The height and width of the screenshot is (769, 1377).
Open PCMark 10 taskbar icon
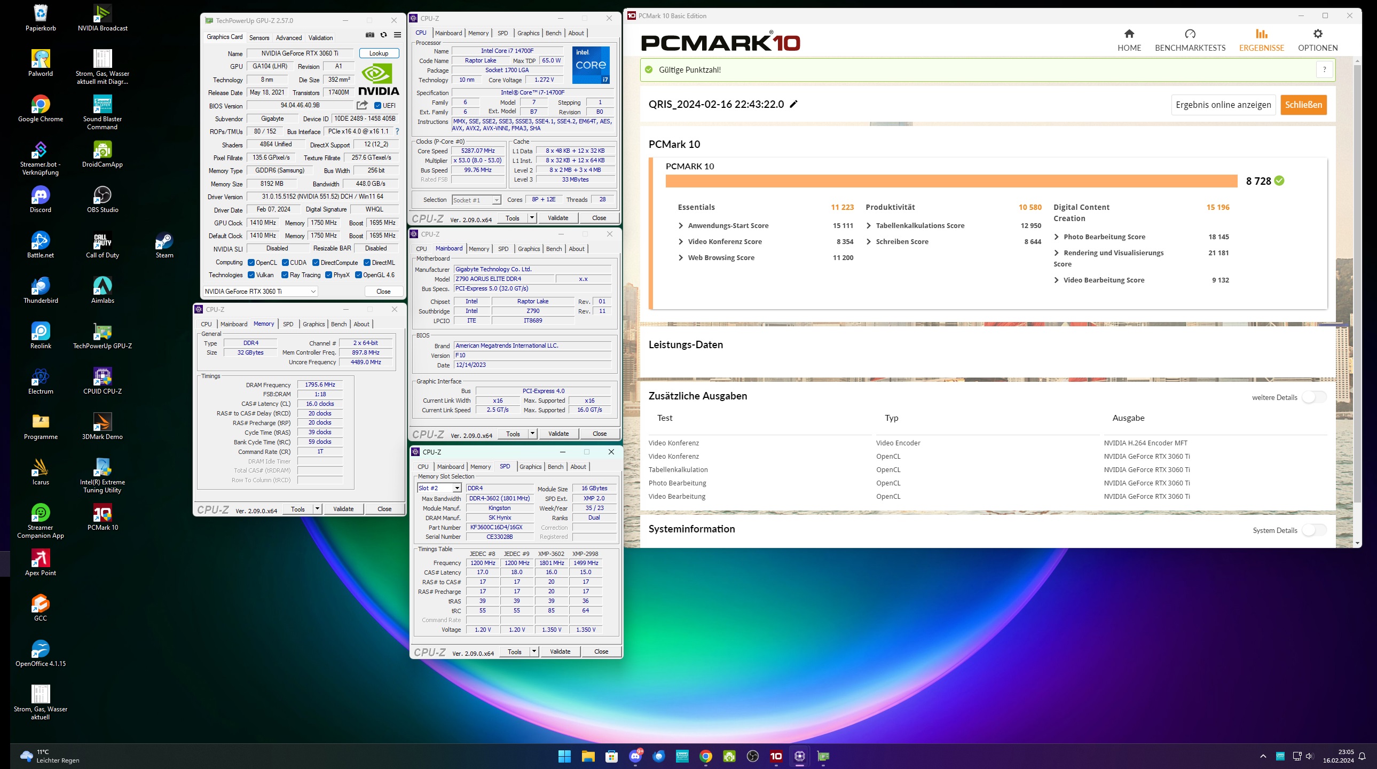[x=776, y=756]
